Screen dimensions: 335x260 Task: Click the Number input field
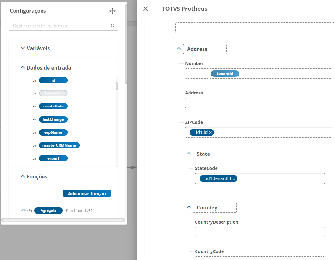[259, 74]
